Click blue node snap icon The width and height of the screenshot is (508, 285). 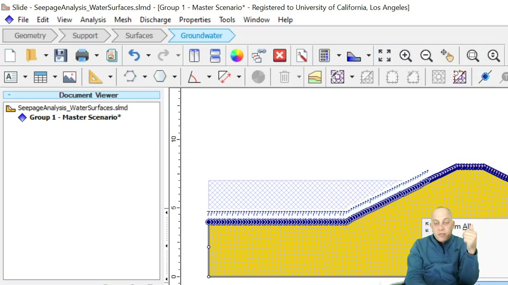(485, 77)
